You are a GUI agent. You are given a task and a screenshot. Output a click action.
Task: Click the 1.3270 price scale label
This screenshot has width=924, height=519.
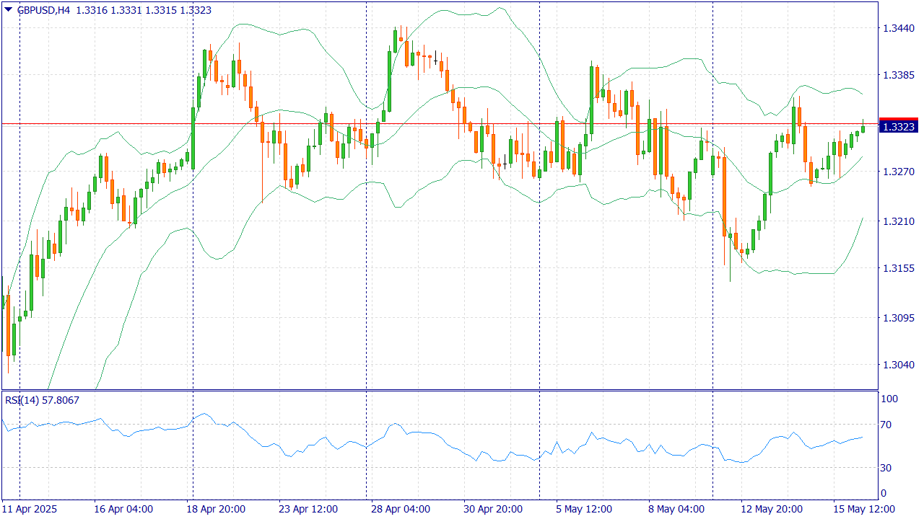899,172
